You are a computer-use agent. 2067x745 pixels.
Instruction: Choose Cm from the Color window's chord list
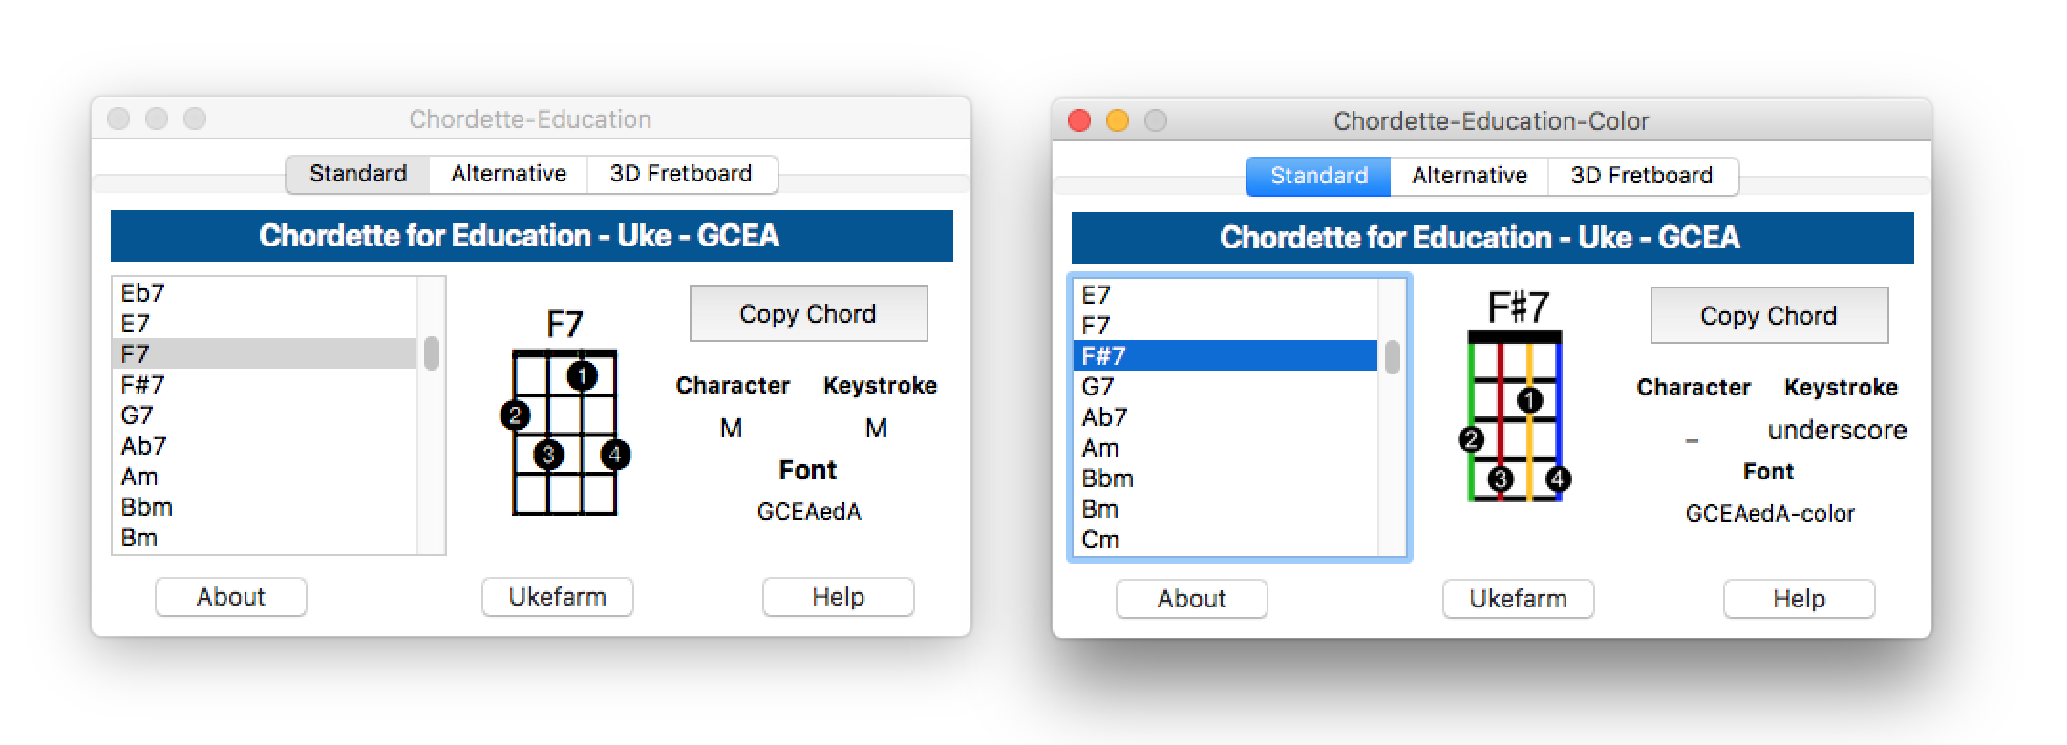1100,540
